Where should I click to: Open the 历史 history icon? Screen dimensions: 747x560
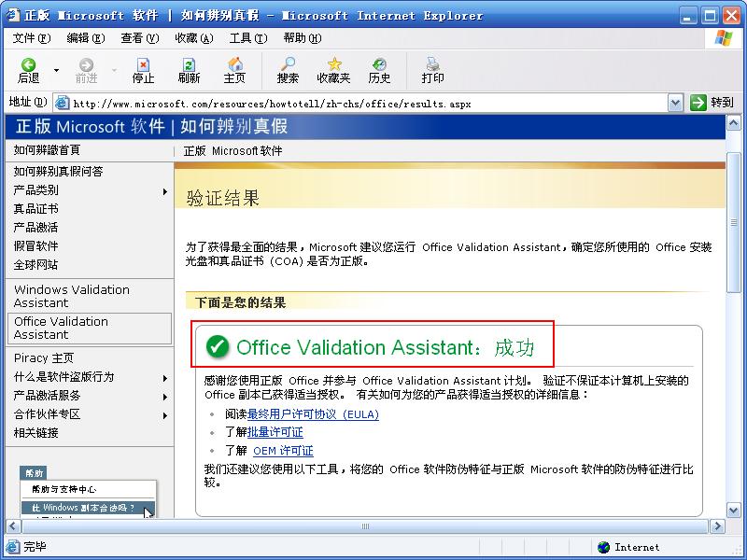click(379, 71)
